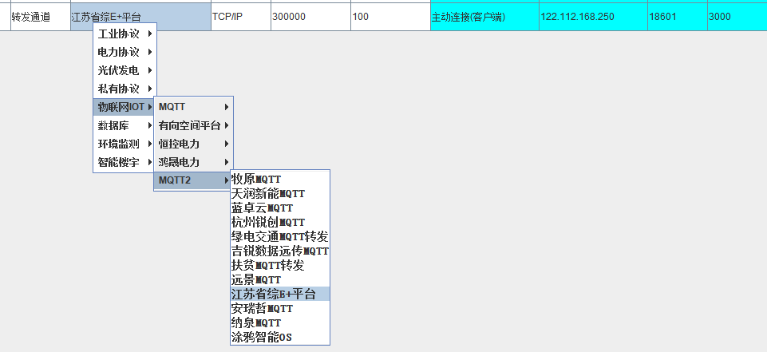Click the 100 value cell
This screenshot has height=352, width=767.
pyautogui.click(x=390, y=17)
